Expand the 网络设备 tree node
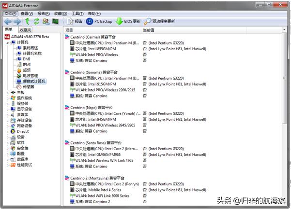 coord(7,126)
